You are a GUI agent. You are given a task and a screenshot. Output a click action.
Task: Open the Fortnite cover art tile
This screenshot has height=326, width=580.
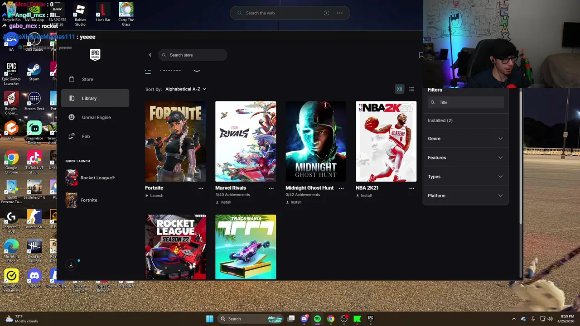[x=175, y=141]
